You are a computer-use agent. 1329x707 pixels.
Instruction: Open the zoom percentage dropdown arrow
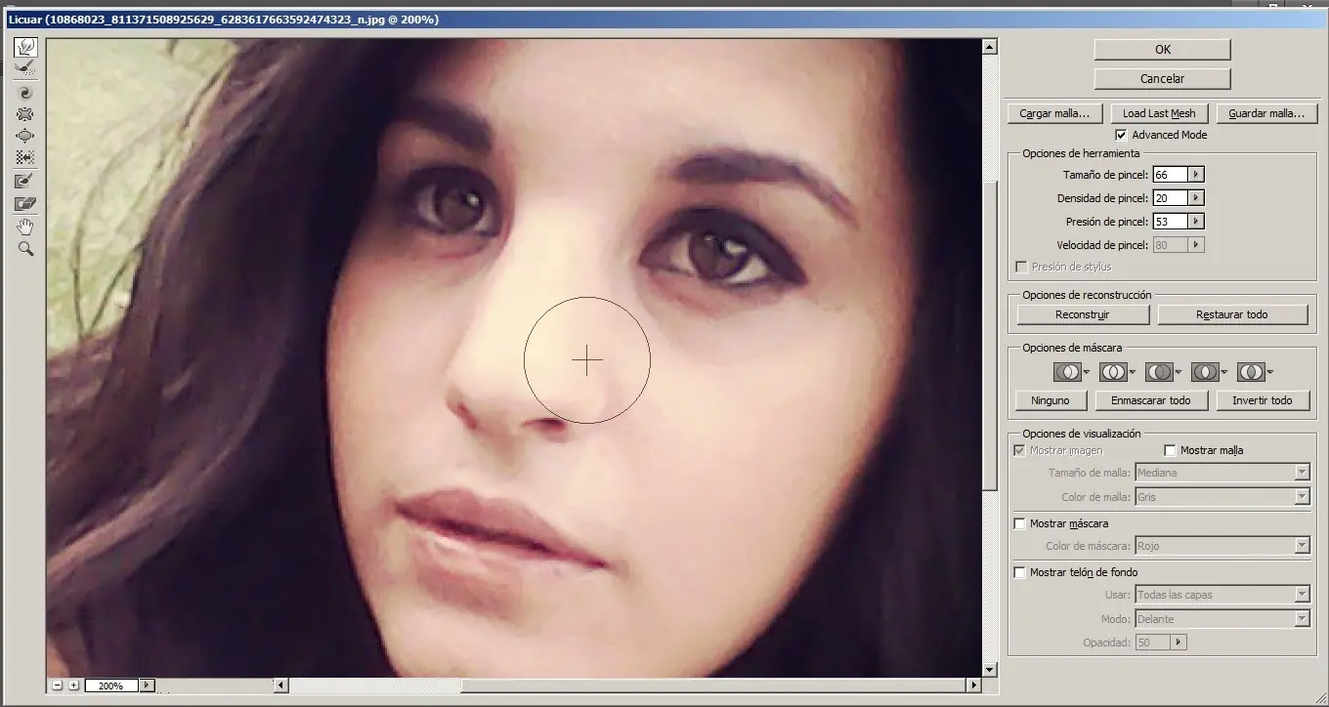pyautogui.click(x=148, y=686)
